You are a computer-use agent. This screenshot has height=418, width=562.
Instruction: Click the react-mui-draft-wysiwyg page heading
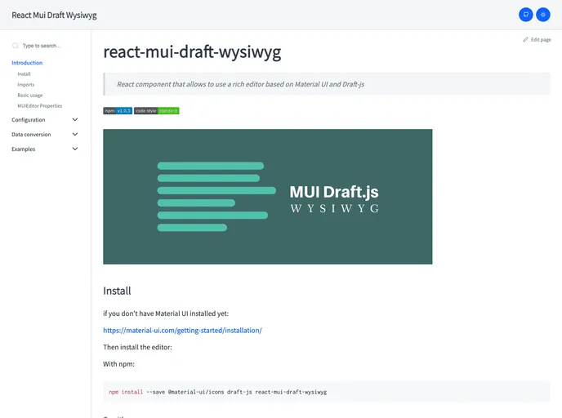[x=192, y=52]
